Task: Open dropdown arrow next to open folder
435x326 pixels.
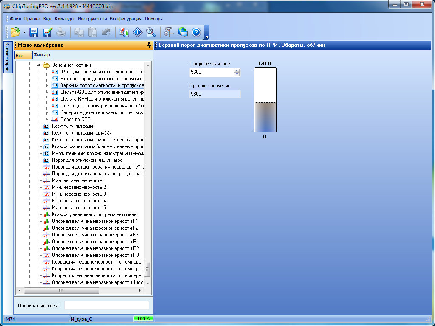Action: 25,32
